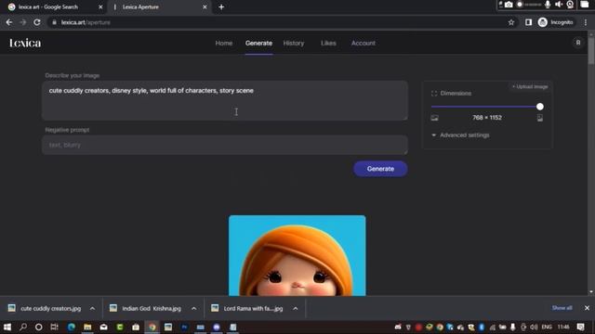Click the screen recorder camera snapshot icon

point(509,5)
